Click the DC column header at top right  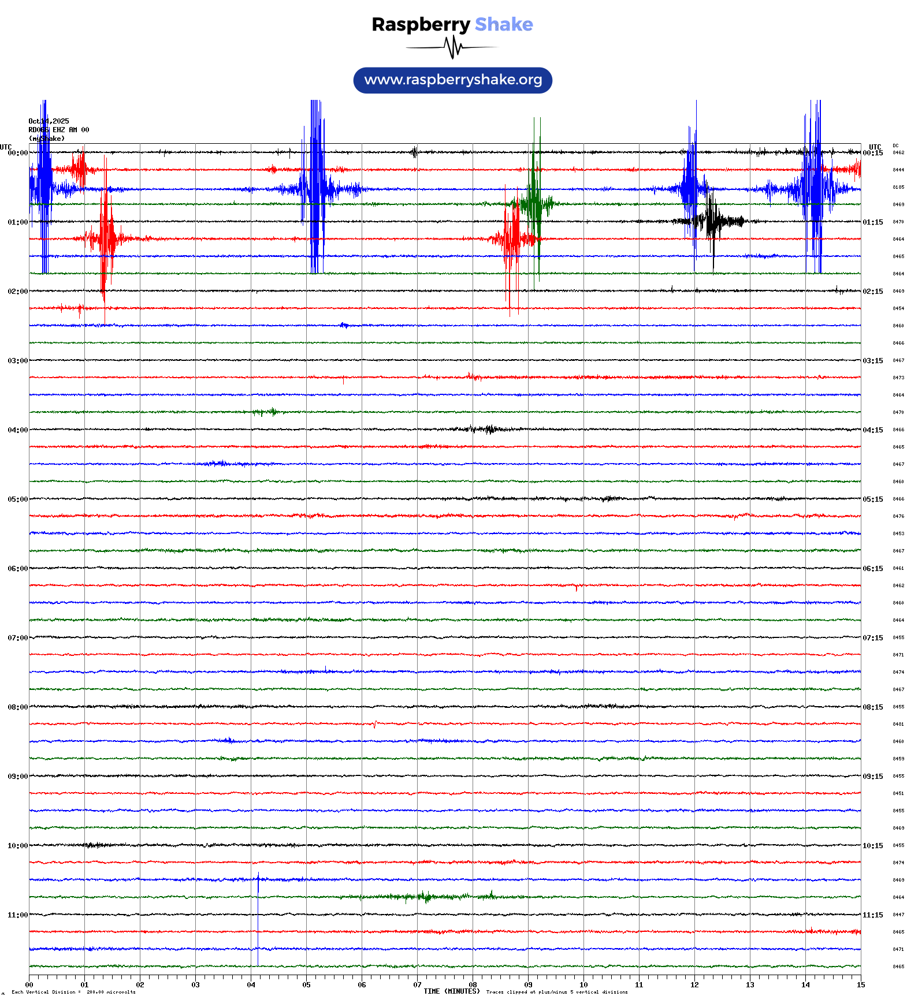point(895,146)
